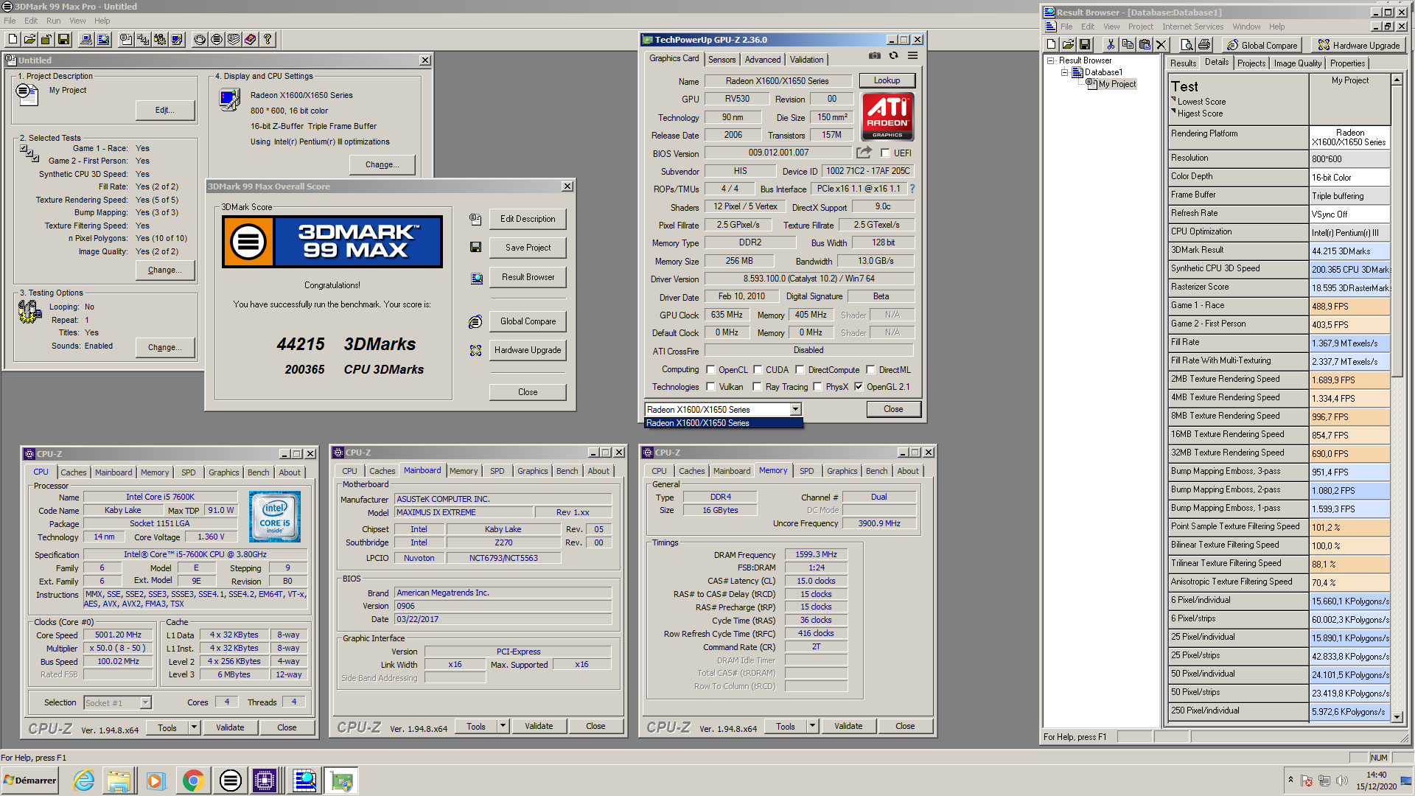
Task: Click the project description icon in 3DMark toolbar
Action: pos(126,39)
